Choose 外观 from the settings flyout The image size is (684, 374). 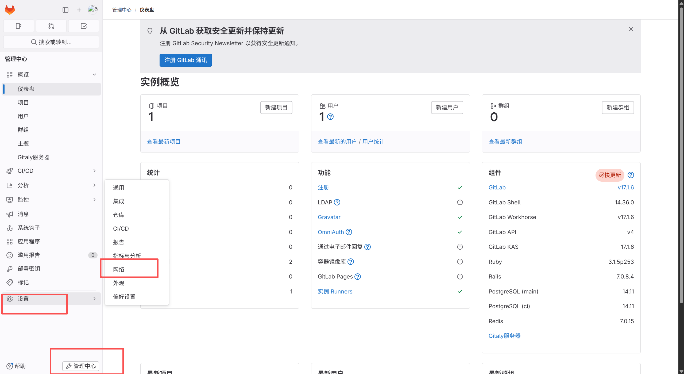(119, 283)
